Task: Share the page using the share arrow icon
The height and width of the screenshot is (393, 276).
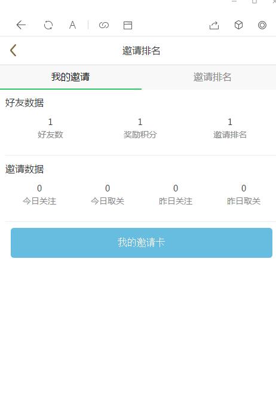Action: (x=214, y=25)
